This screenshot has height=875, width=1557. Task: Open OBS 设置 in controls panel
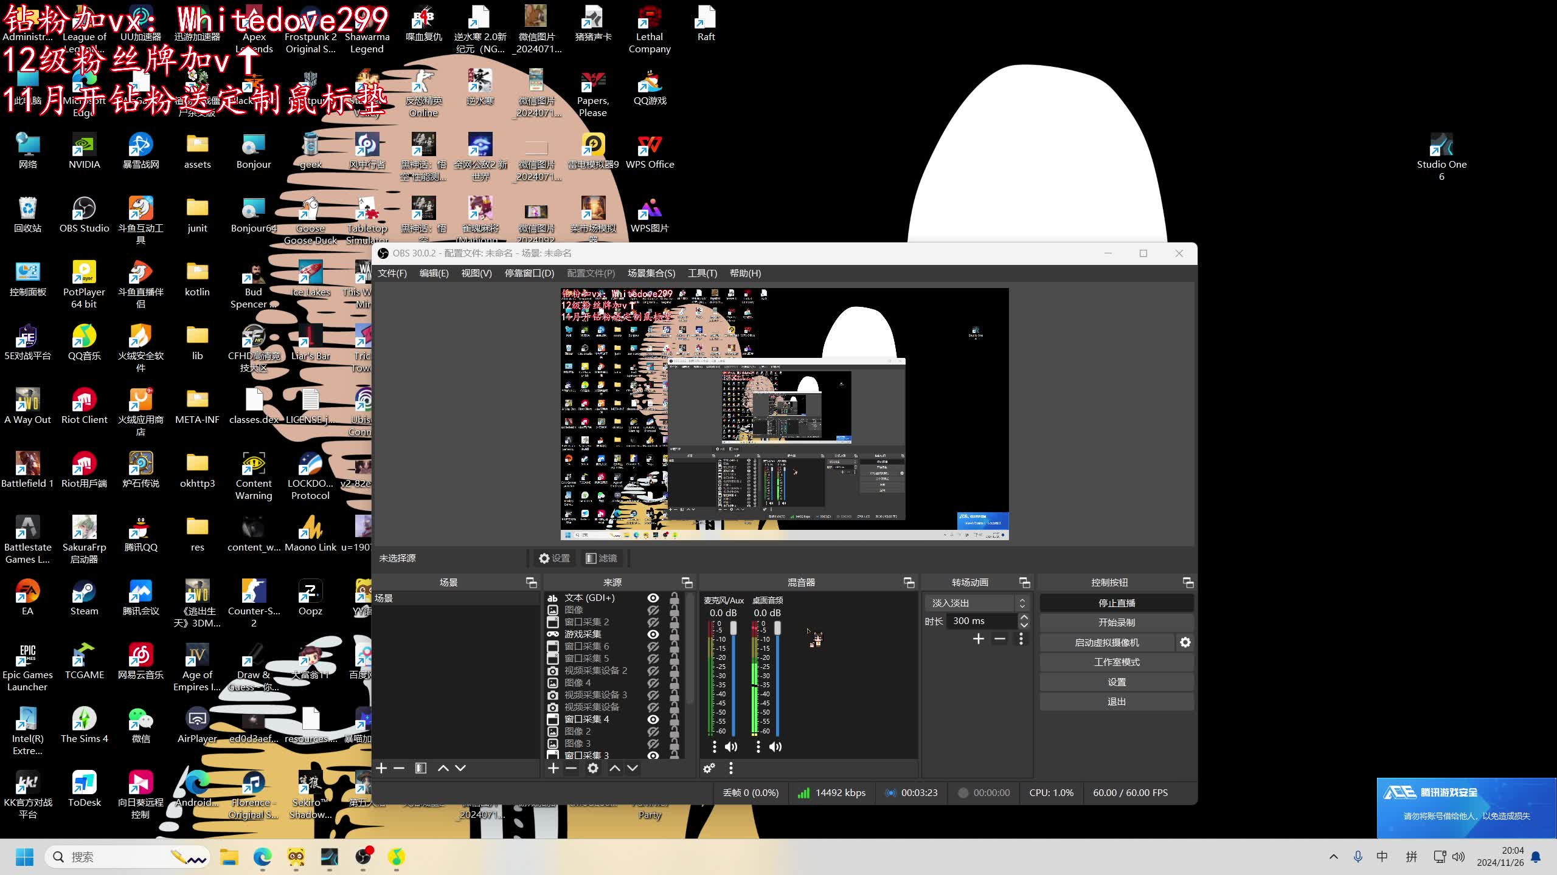[x=1117, y=682]
